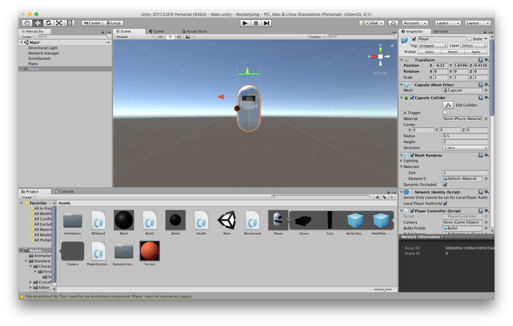Open the Collab dropdown

point(372,23)
